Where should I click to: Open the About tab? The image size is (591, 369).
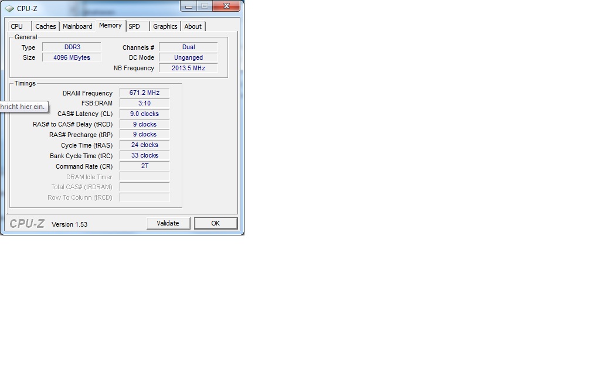coord(193,26)
